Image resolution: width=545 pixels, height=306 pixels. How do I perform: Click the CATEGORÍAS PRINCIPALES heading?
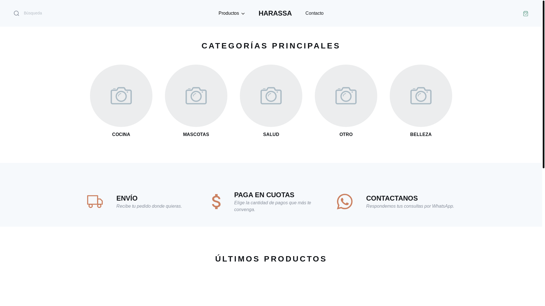tap(271, 46)
